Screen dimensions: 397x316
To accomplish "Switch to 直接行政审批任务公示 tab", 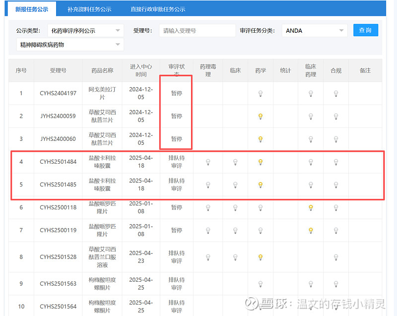I will 158,9.
